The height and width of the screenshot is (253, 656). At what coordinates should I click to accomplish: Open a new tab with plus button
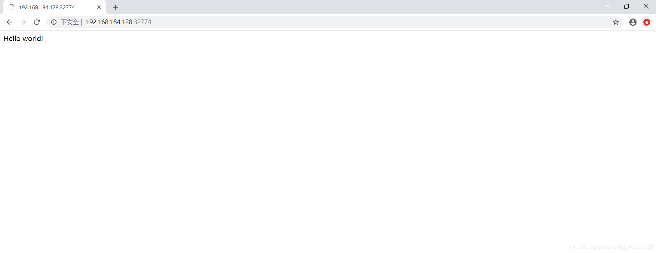[x=115, y=7]
